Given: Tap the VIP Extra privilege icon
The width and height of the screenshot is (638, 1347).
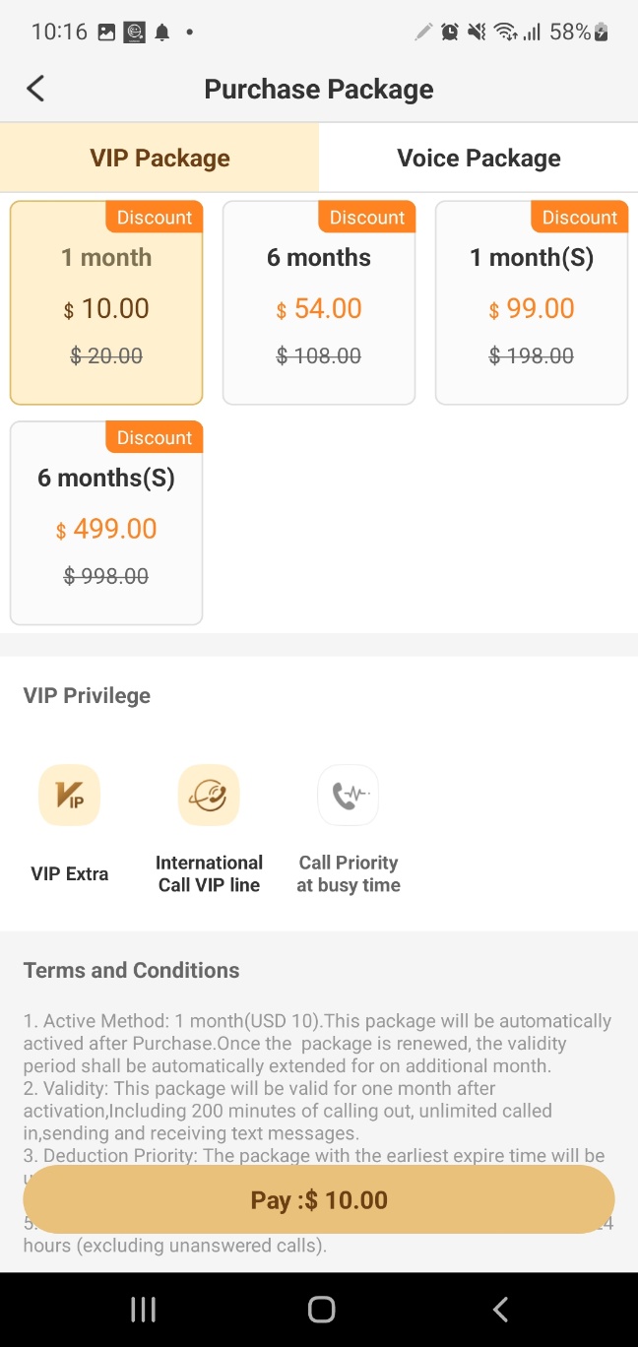Looking at the screenshot, I should click(69, 795).
